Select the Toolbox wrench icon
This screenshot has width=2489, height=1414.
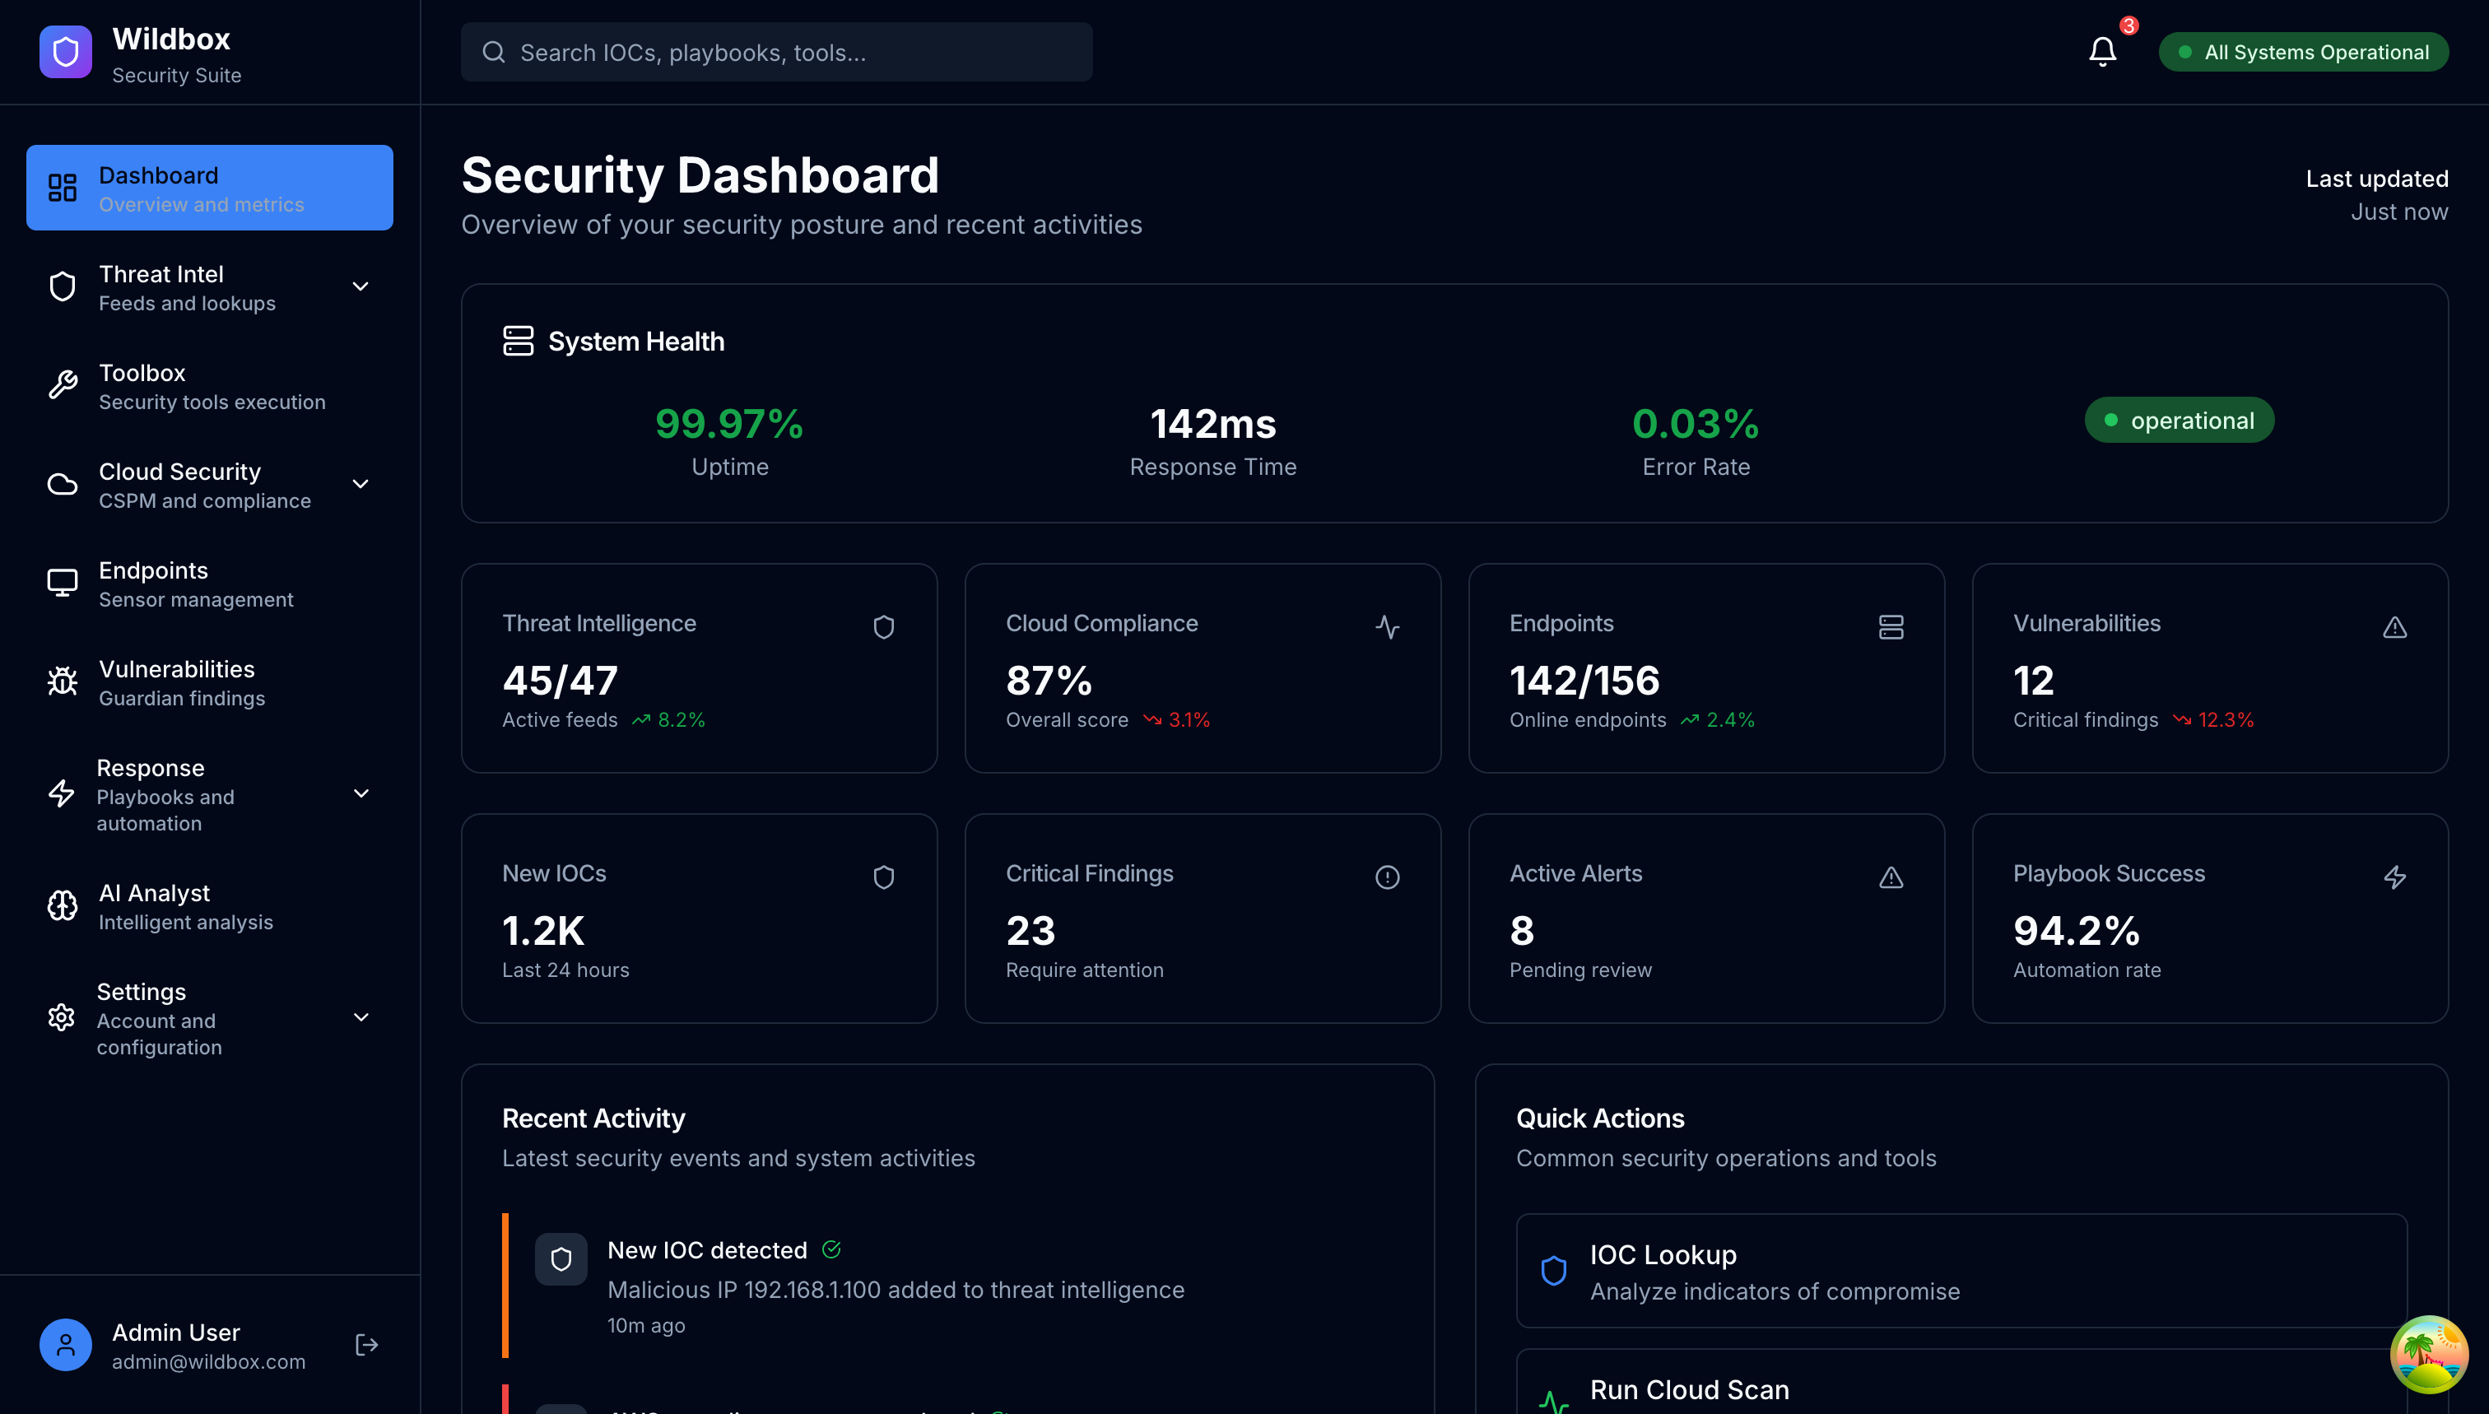pos(61,385)
